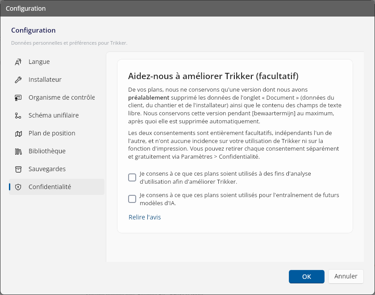Click the Installateur wrench icon
375x295 pixels.
[x=18, y=80]
